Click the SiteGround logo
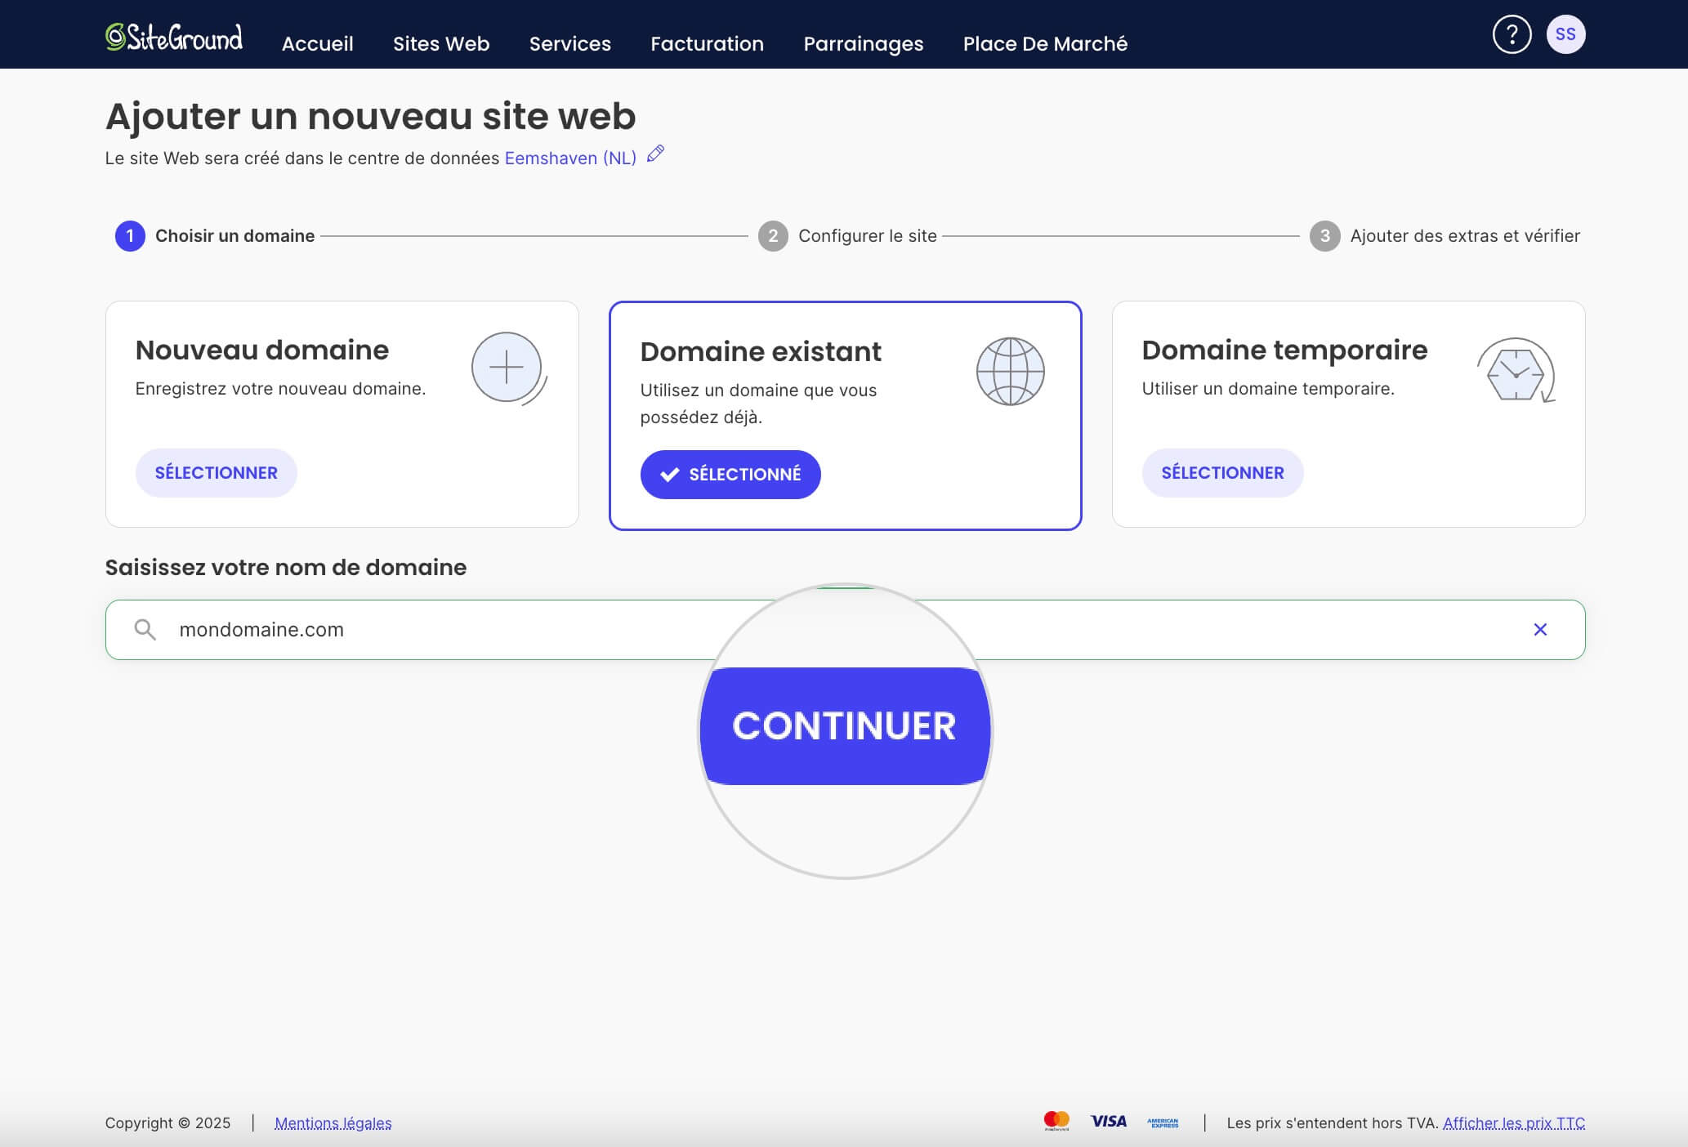 (174, 37)
